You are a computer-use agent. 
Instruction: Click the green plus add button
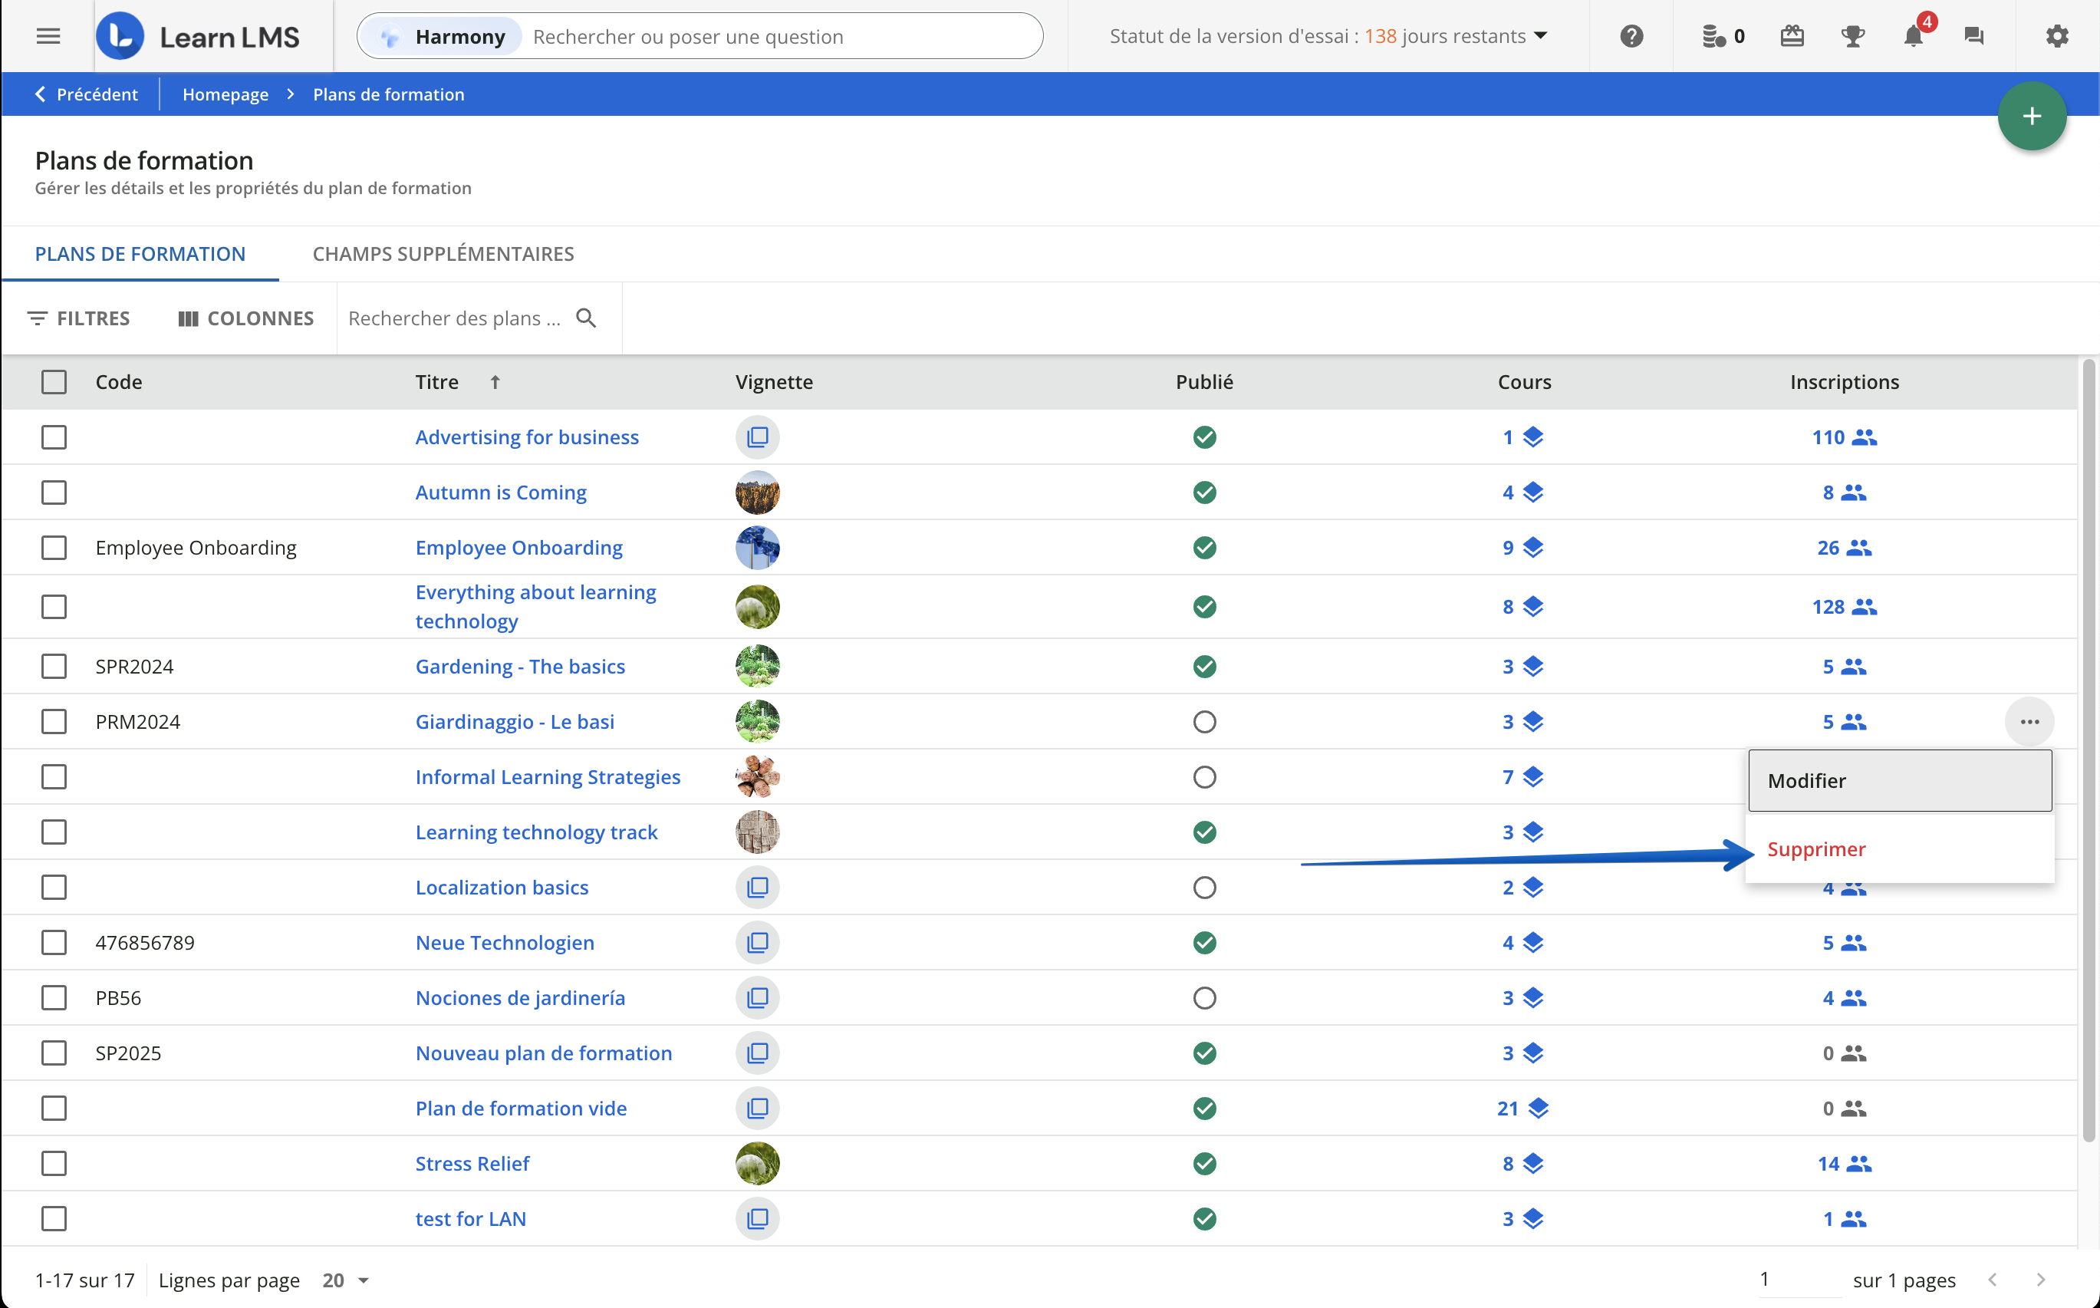click(x=2031, y=116)
